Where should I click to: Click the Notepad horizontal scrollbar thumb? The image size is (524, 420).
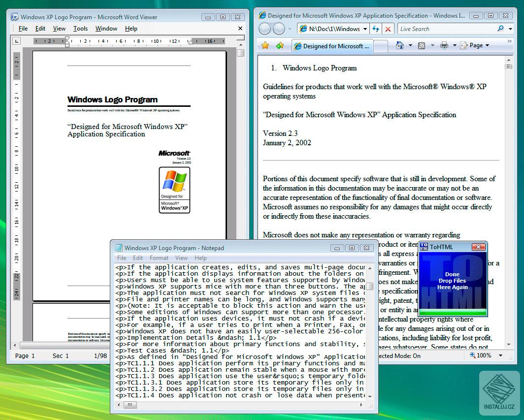tap(130, 405)
